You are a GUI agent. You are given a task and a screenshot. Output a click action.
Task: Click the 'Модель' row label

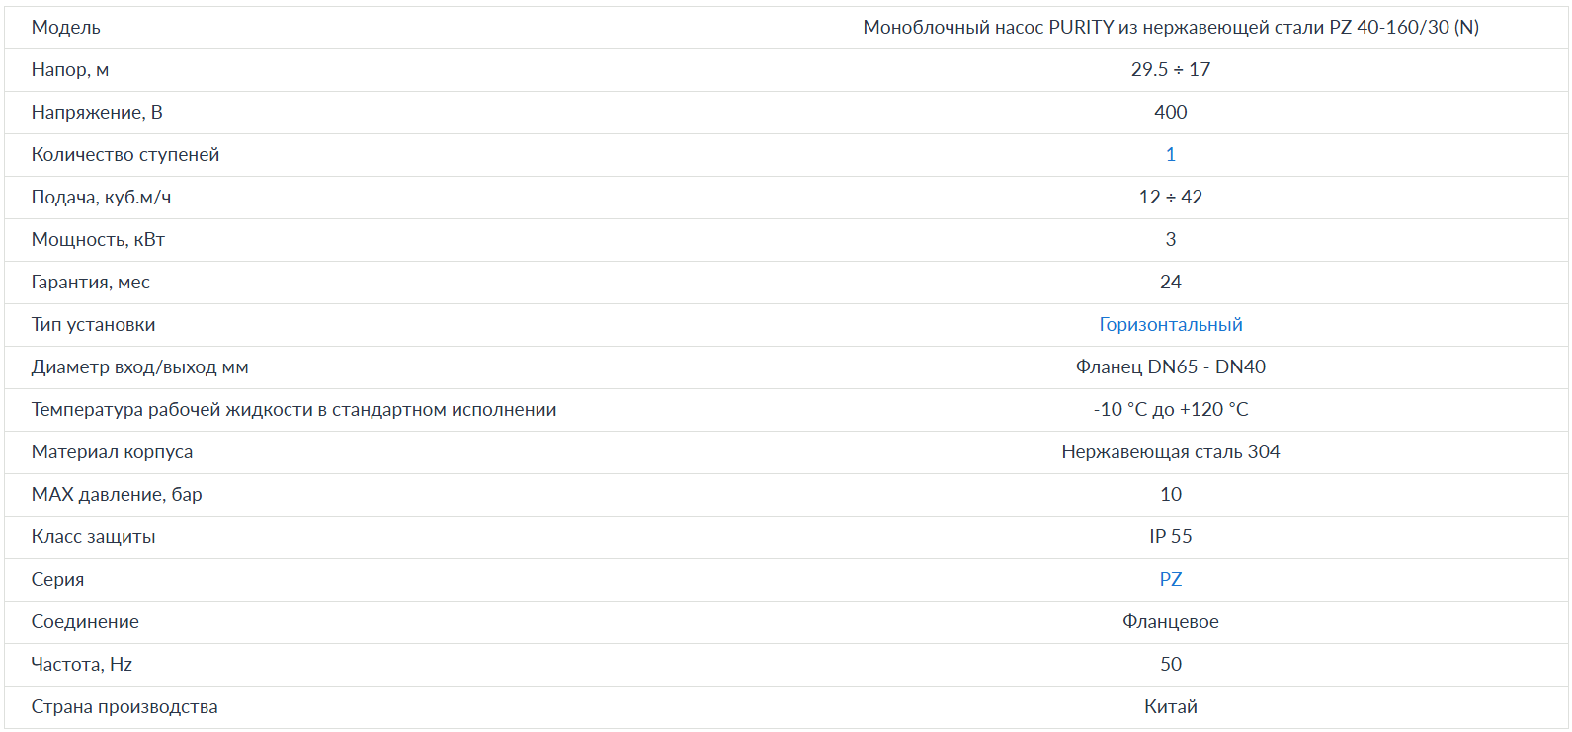[x=65, y=28]
